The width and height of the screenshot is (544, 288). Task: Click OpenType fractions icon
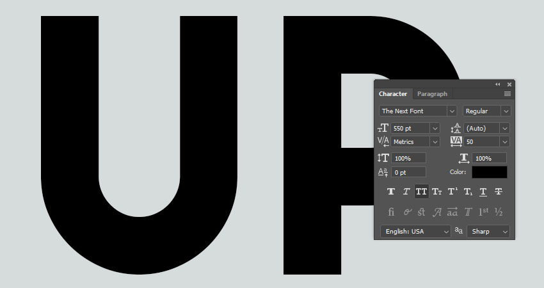[499, 212]
